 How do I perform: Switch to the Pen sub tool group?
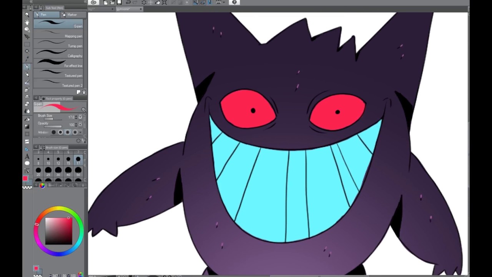click(47, 15)
